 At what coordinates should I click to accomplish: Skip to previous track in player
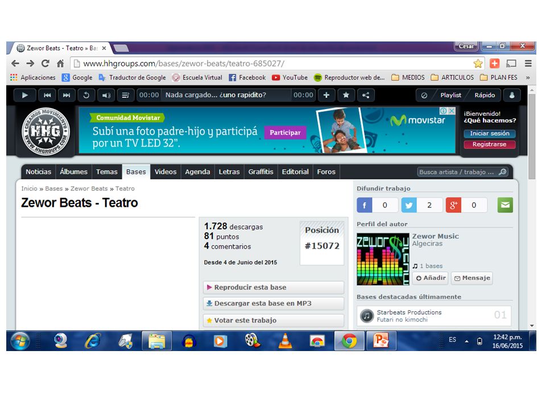[x=47, y=95]
